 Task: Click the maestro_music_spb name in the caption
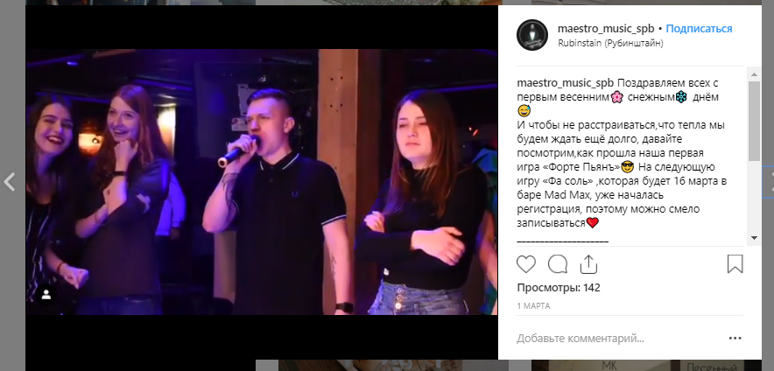(566, 83)
